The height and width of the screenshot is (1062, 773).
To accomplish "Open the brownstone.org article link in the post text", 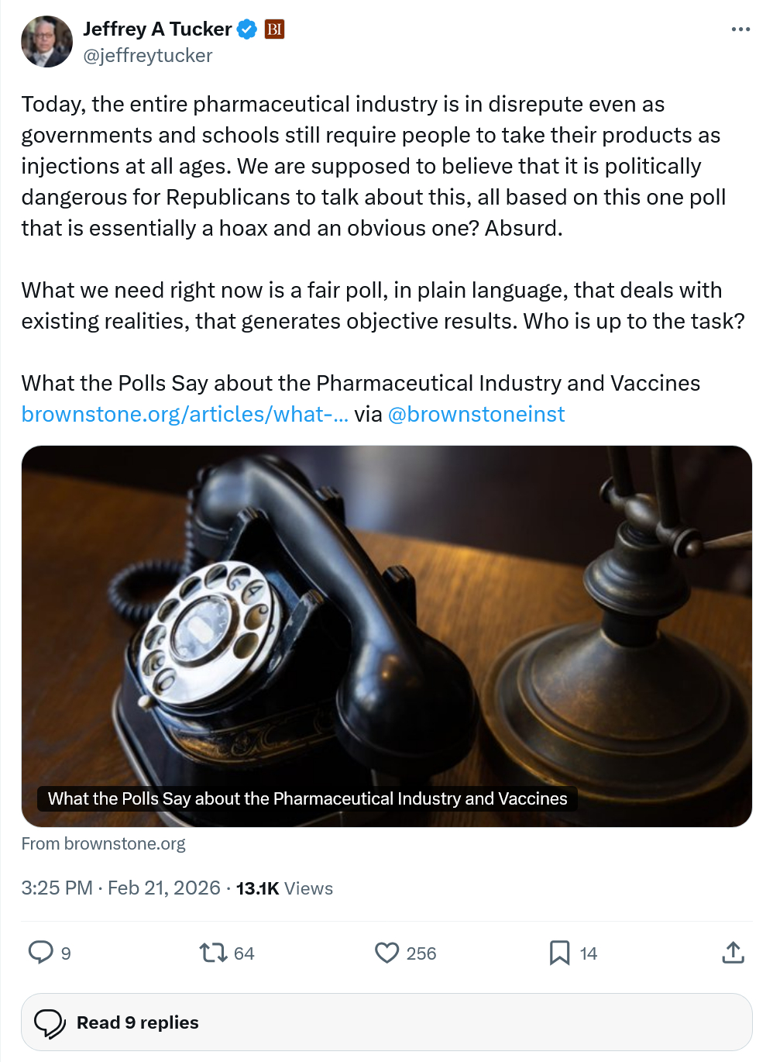I will (x=184, y=415).
